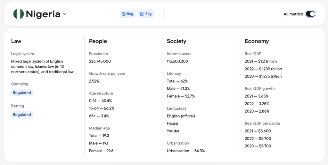This screenshot has height=165, width=328.
Task: Click the Nigeria flag icon
Action: pos(19,14)
